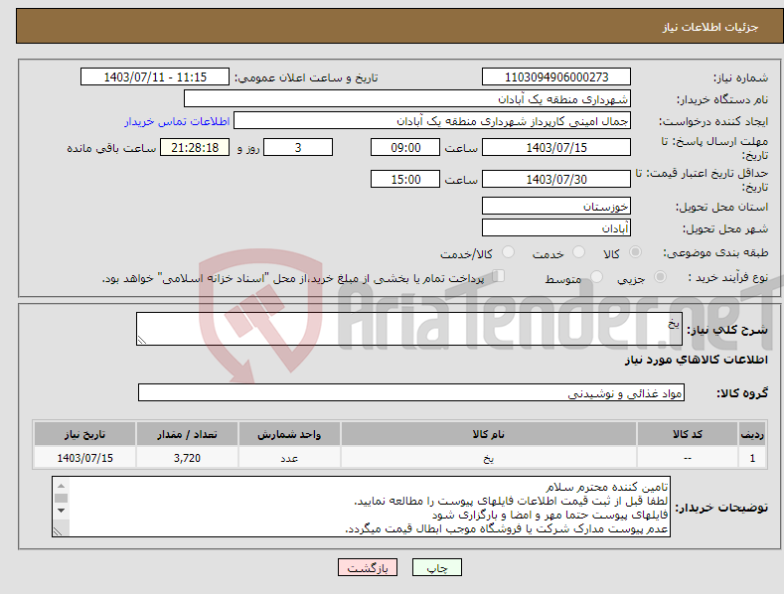Viewport: 784px width, 594px height.
Task: Click the resize handle of buyer notes textarea
Action: click(58, 531)
